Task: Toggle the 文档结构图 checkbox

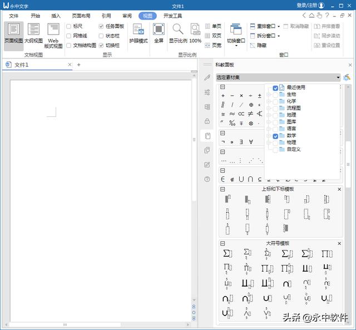Action: 68,46
